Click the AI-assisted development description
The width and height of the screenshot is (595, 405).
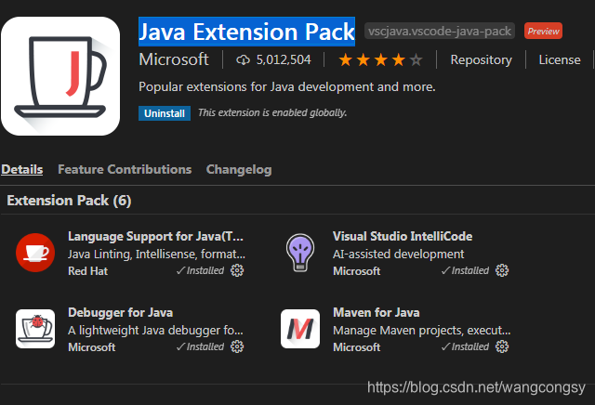(399, 255)
